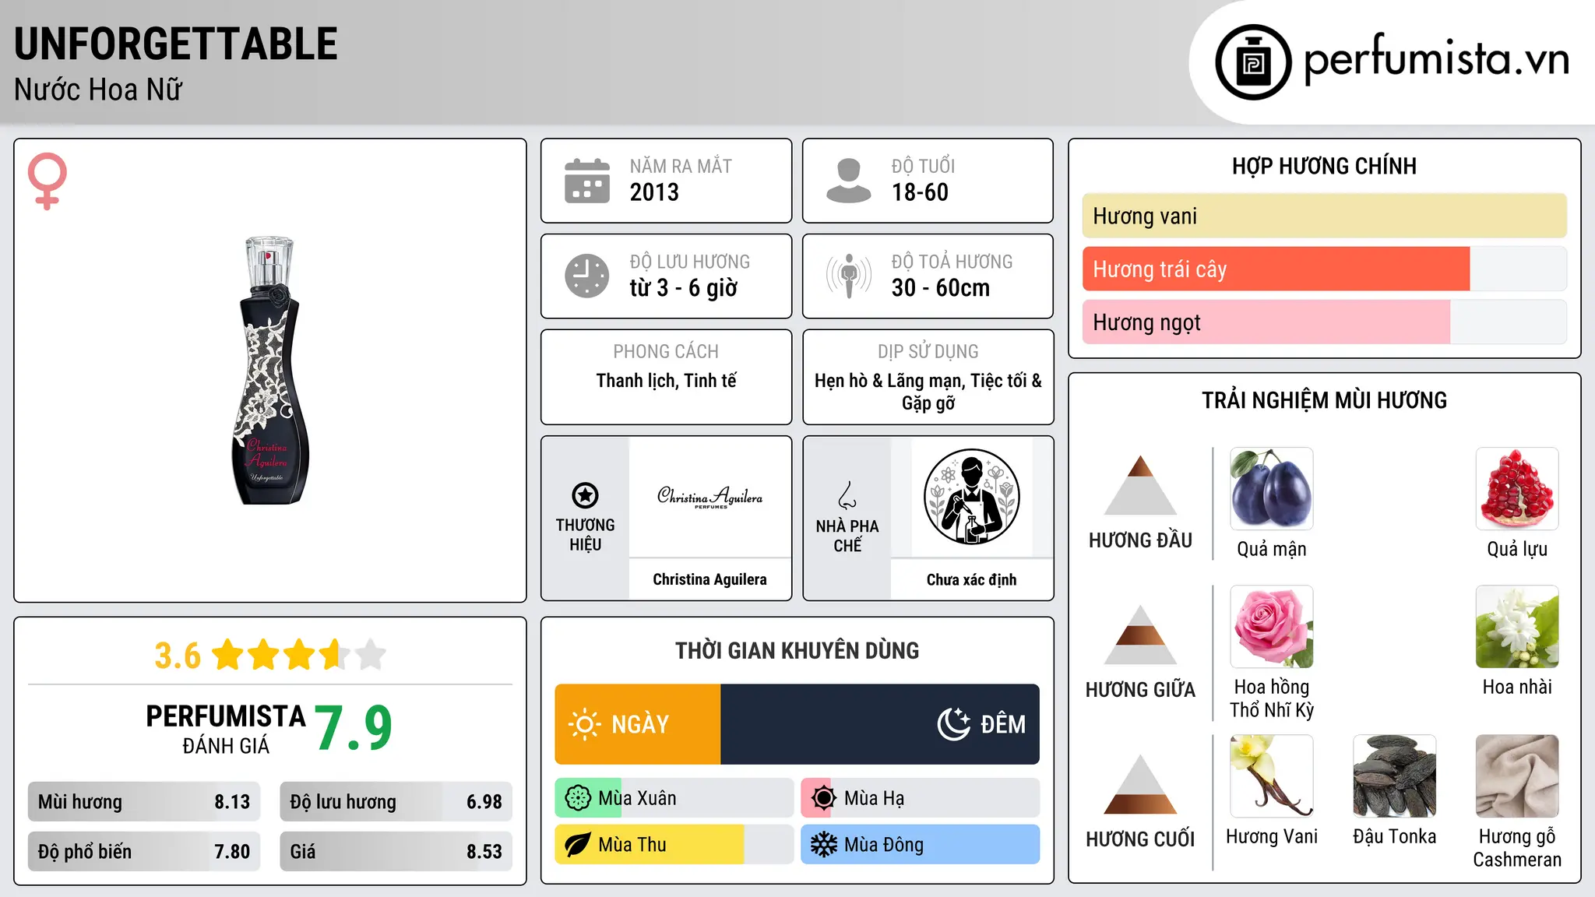Click the sillage icon beside Độ Toả Hương
Image resolution: width=1595 pixels, height=897 pixels.
click(x=849, y=276)
